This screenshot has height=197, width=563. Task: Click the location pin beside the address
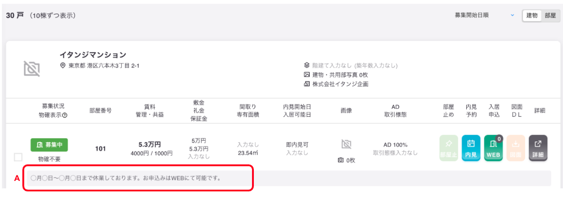(x=63, y=66)
